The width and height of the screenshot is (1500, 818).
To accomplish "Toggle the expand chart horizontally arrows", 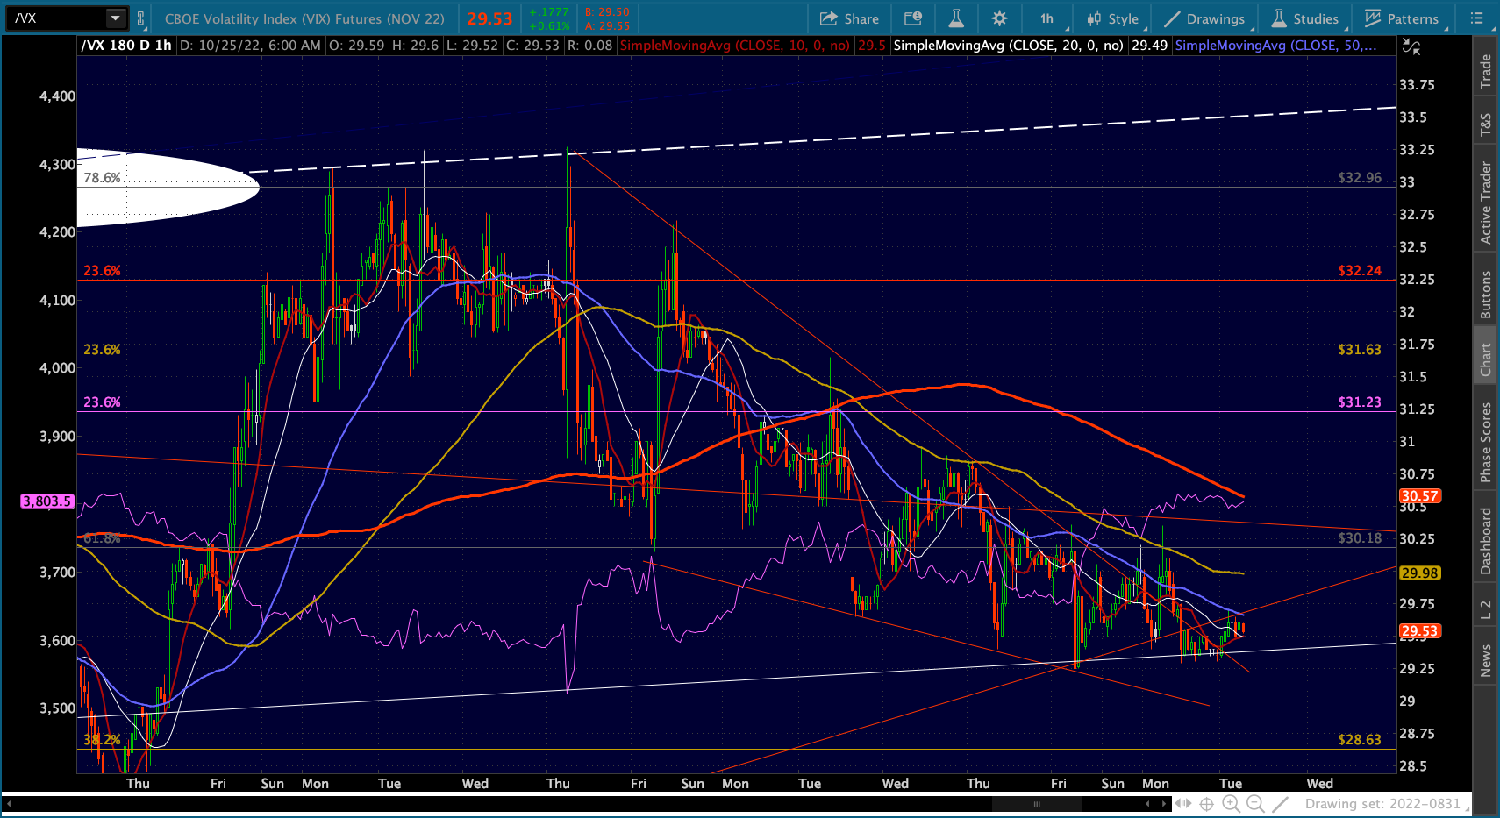I will click(x=1183, y=803).
